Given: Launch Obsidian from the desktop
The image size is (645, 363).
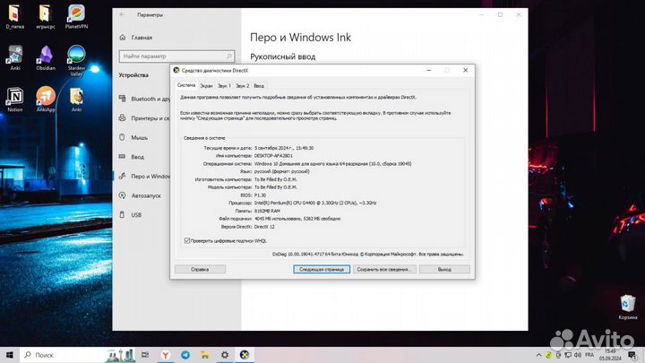Looking at the screenshot, I should [x=46, y=56].
